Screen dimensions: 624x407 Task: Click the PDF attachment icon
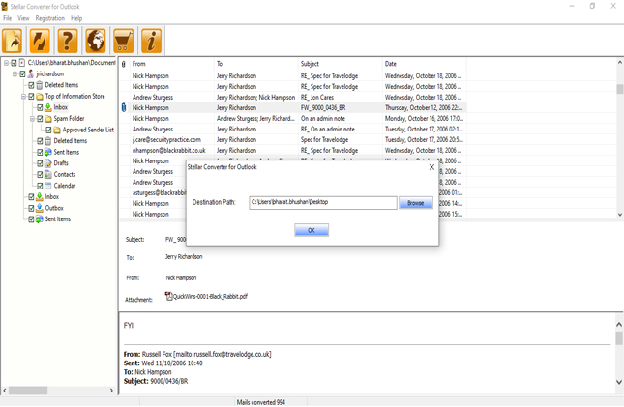tap(168, 296)
